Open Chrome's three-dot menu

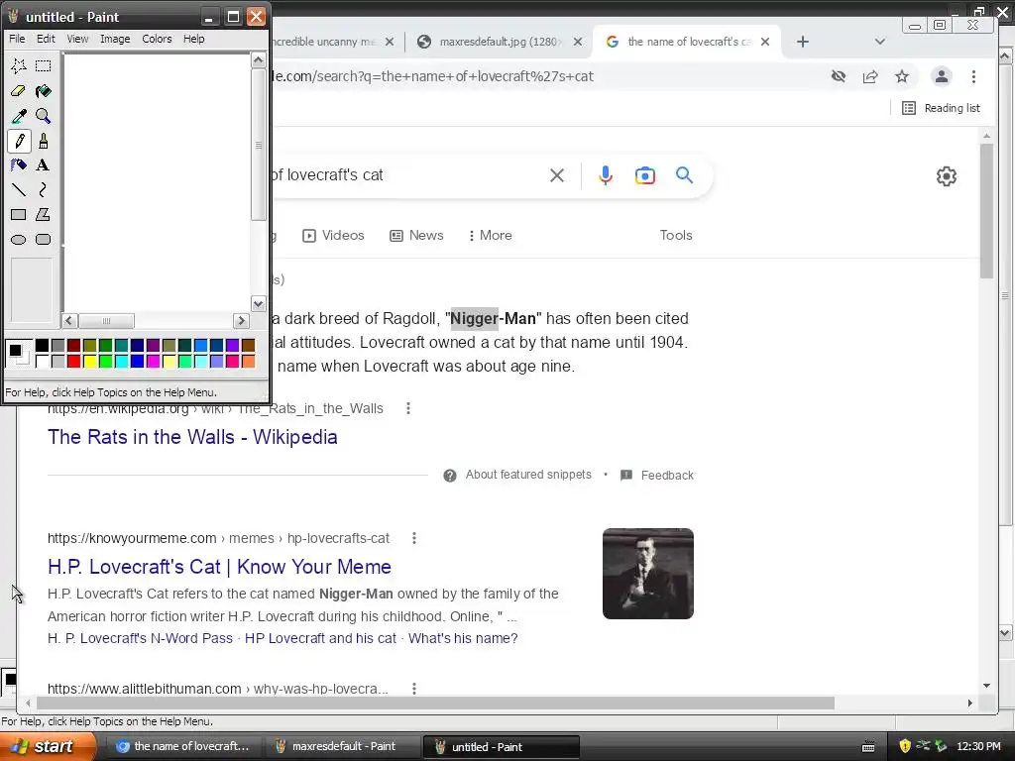(x=973, y=77)
